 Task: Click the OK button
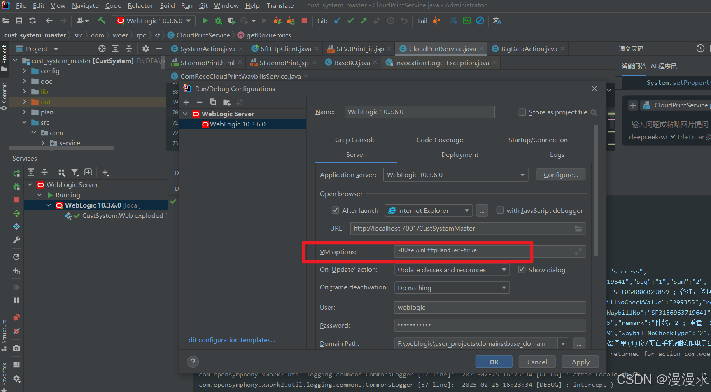pos(494,362)
